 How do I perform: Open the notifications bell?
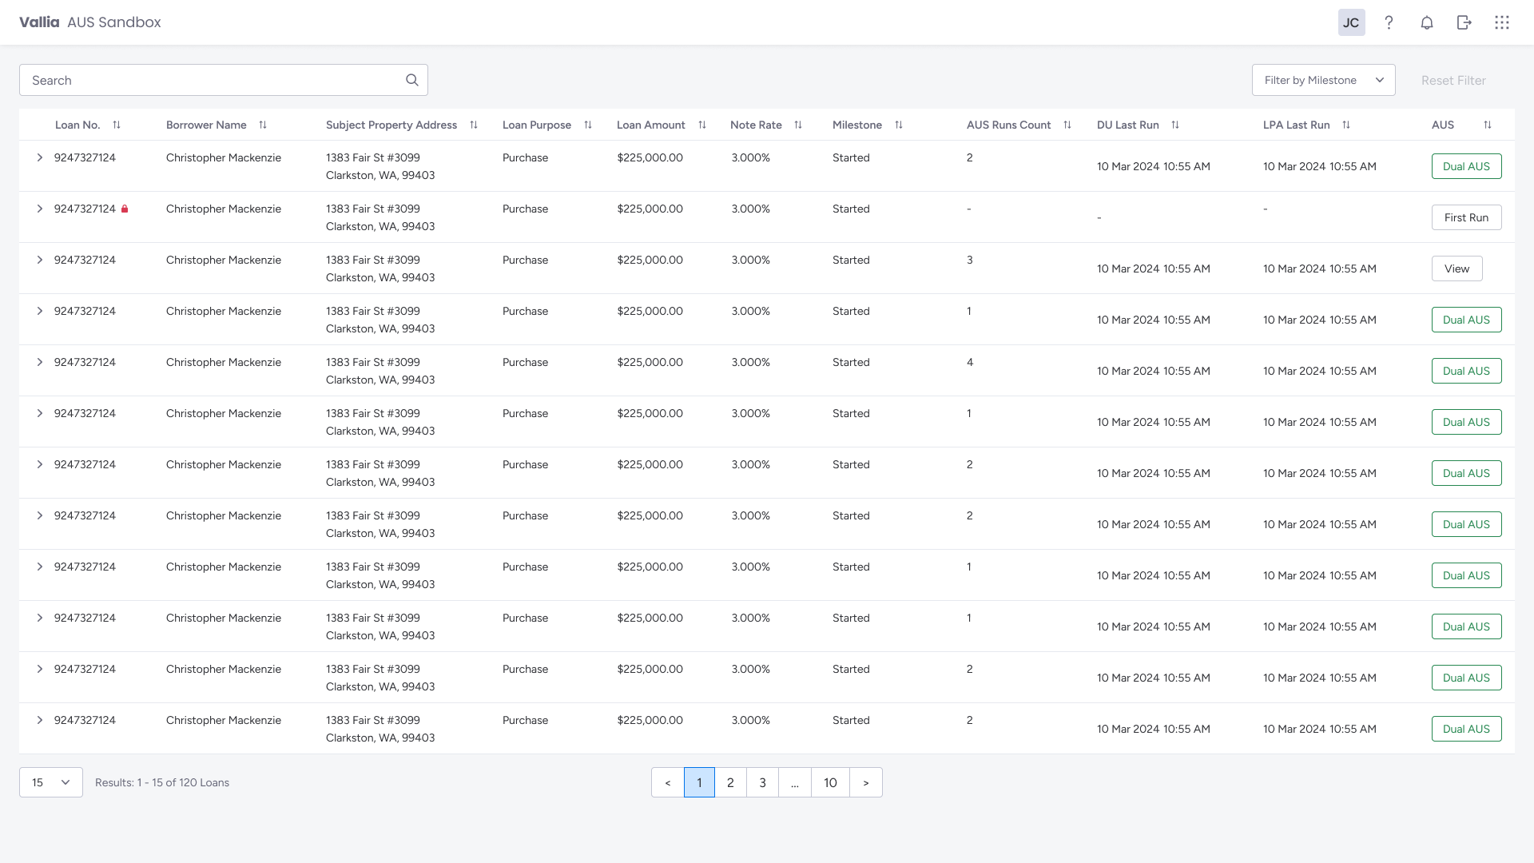(1426, 22)
